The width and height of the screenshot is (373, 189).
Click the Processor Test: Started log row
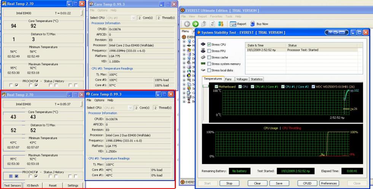[301, 50]
